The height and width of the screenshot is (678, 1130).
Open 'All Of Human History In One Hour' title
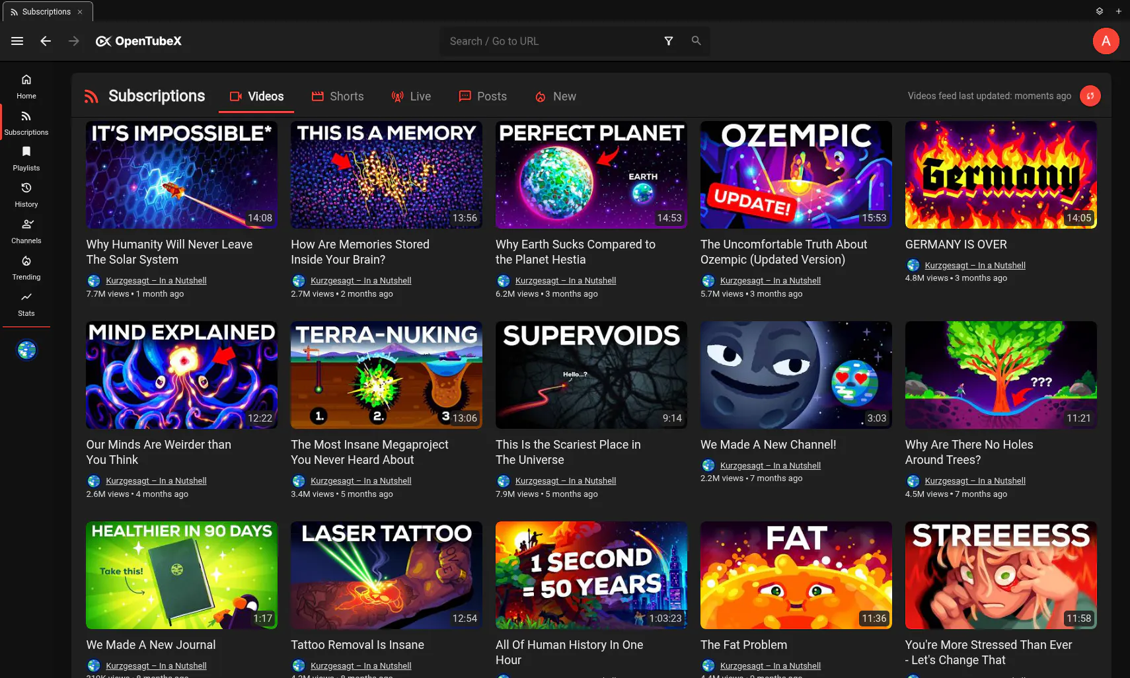[570, 652]
